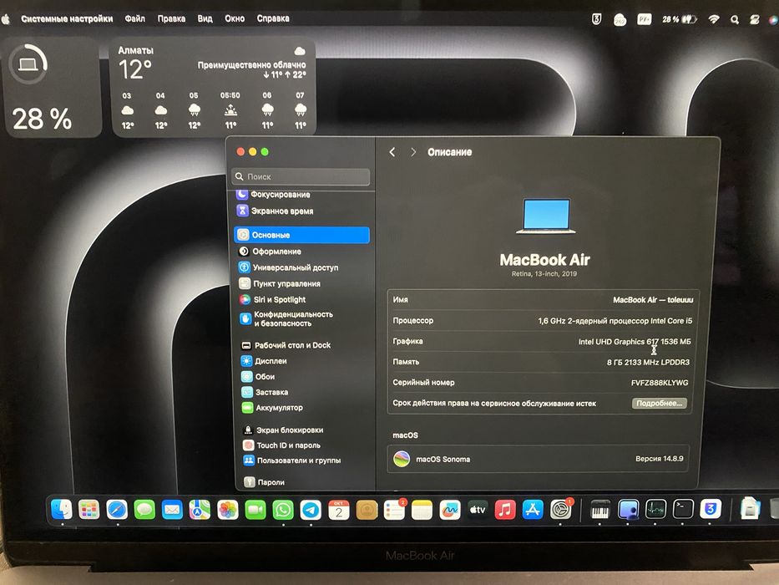Open Control Center from menu bar
Screen dimensions: 779x585
coord(755,20)
